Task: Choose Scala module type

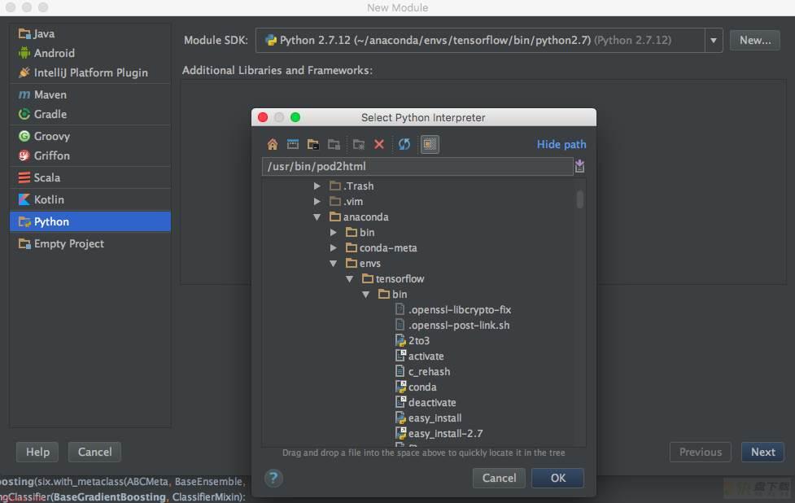Action: (90, 177)
